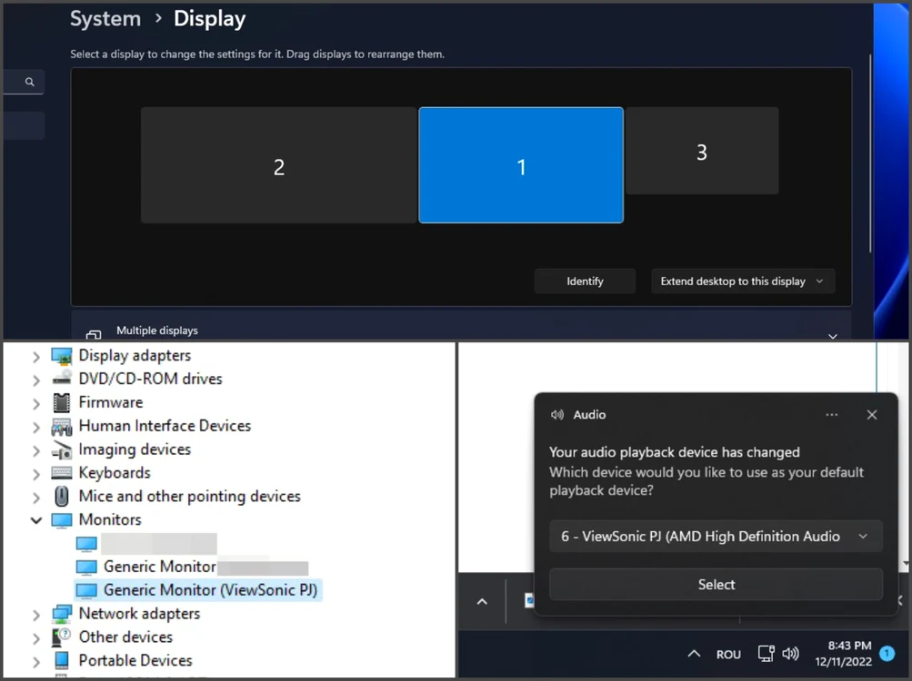
Task: Collapse the Monitors tree node
Action: tap(36, 520)
